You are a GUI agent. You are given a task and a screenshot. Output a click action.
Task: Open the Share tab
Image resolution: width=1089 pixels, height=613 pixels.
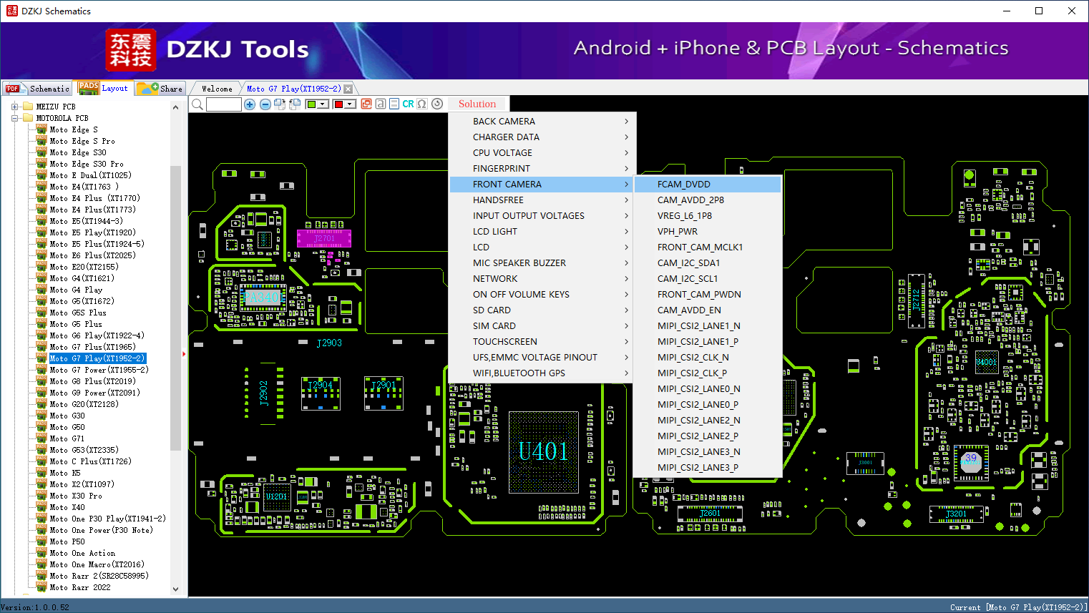coord(160,89)
